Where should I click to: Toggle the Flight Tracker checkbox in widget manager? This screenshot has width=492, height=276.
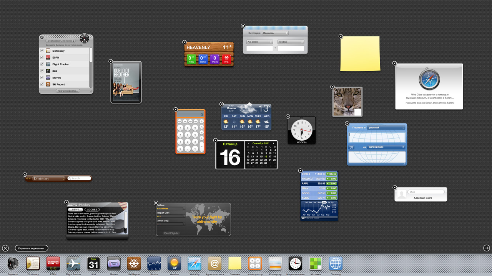42,64
